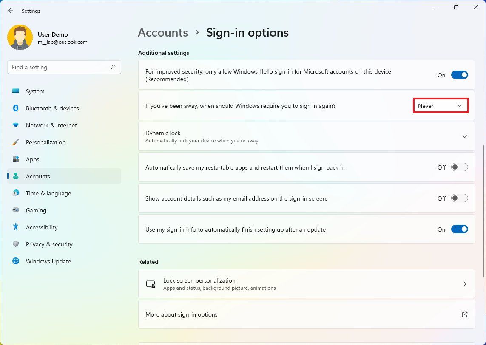Select Accounts in the breadcrumb navigation
Viewport: 486px width, 345px height.
(x=163, y=32)
